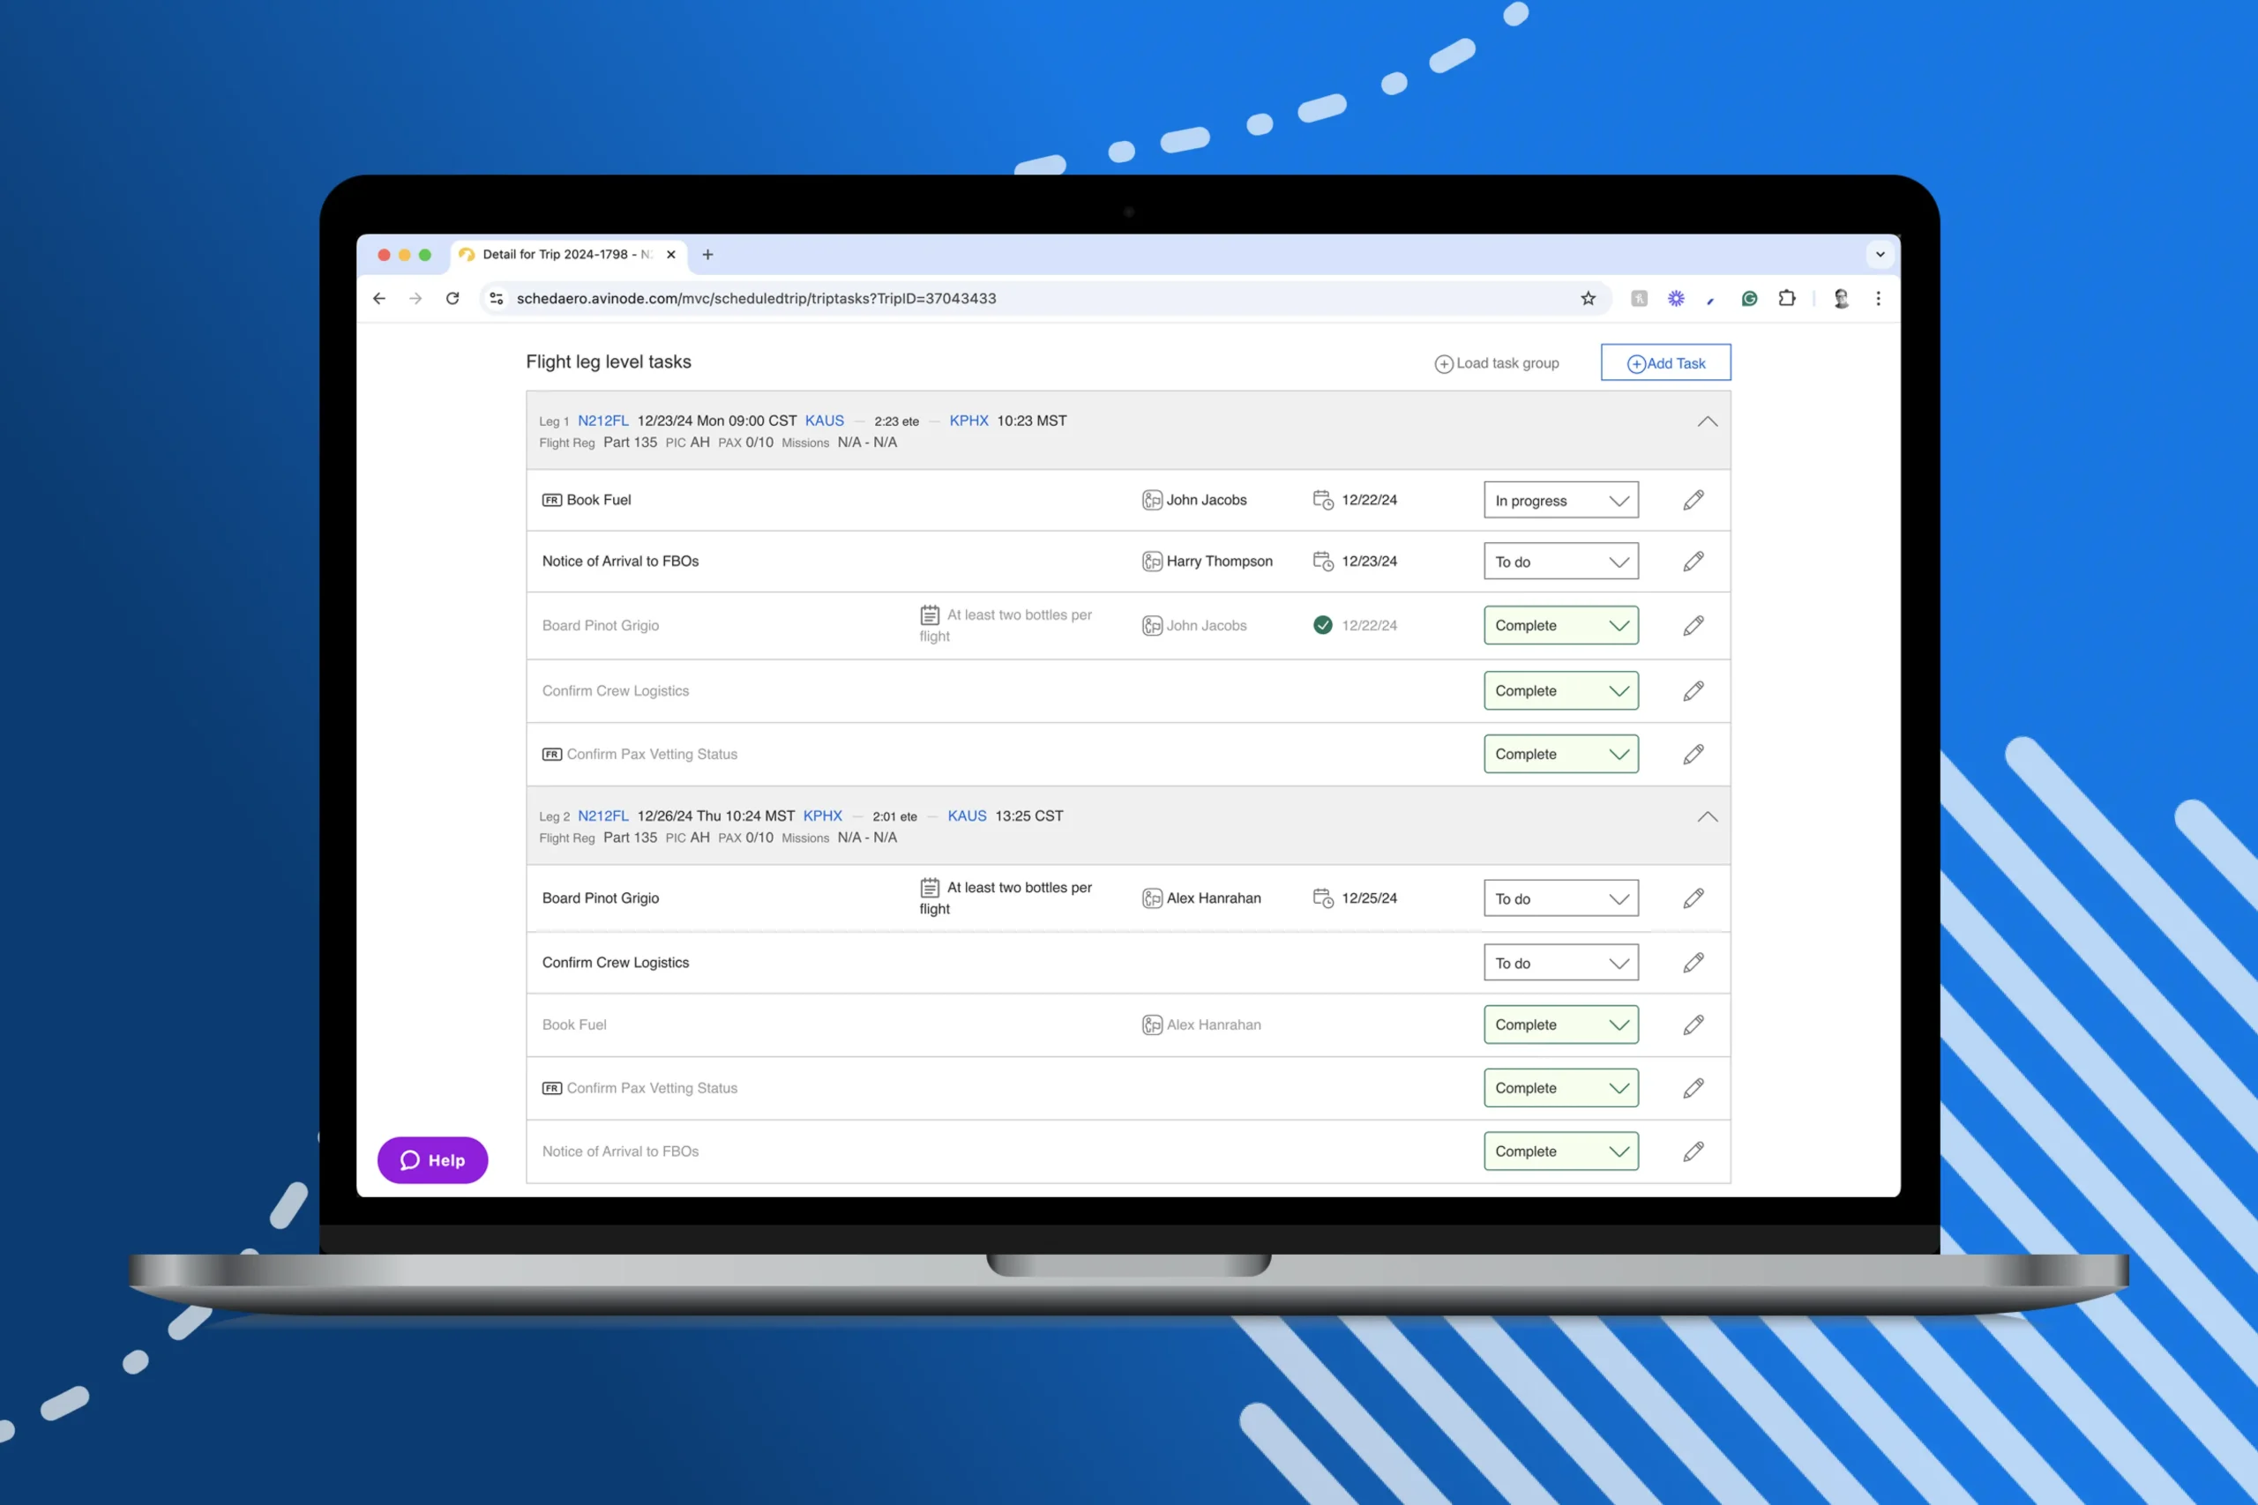Click the page reload icon
This screenshot has height=1505, width=2258.
coord(452,299)
